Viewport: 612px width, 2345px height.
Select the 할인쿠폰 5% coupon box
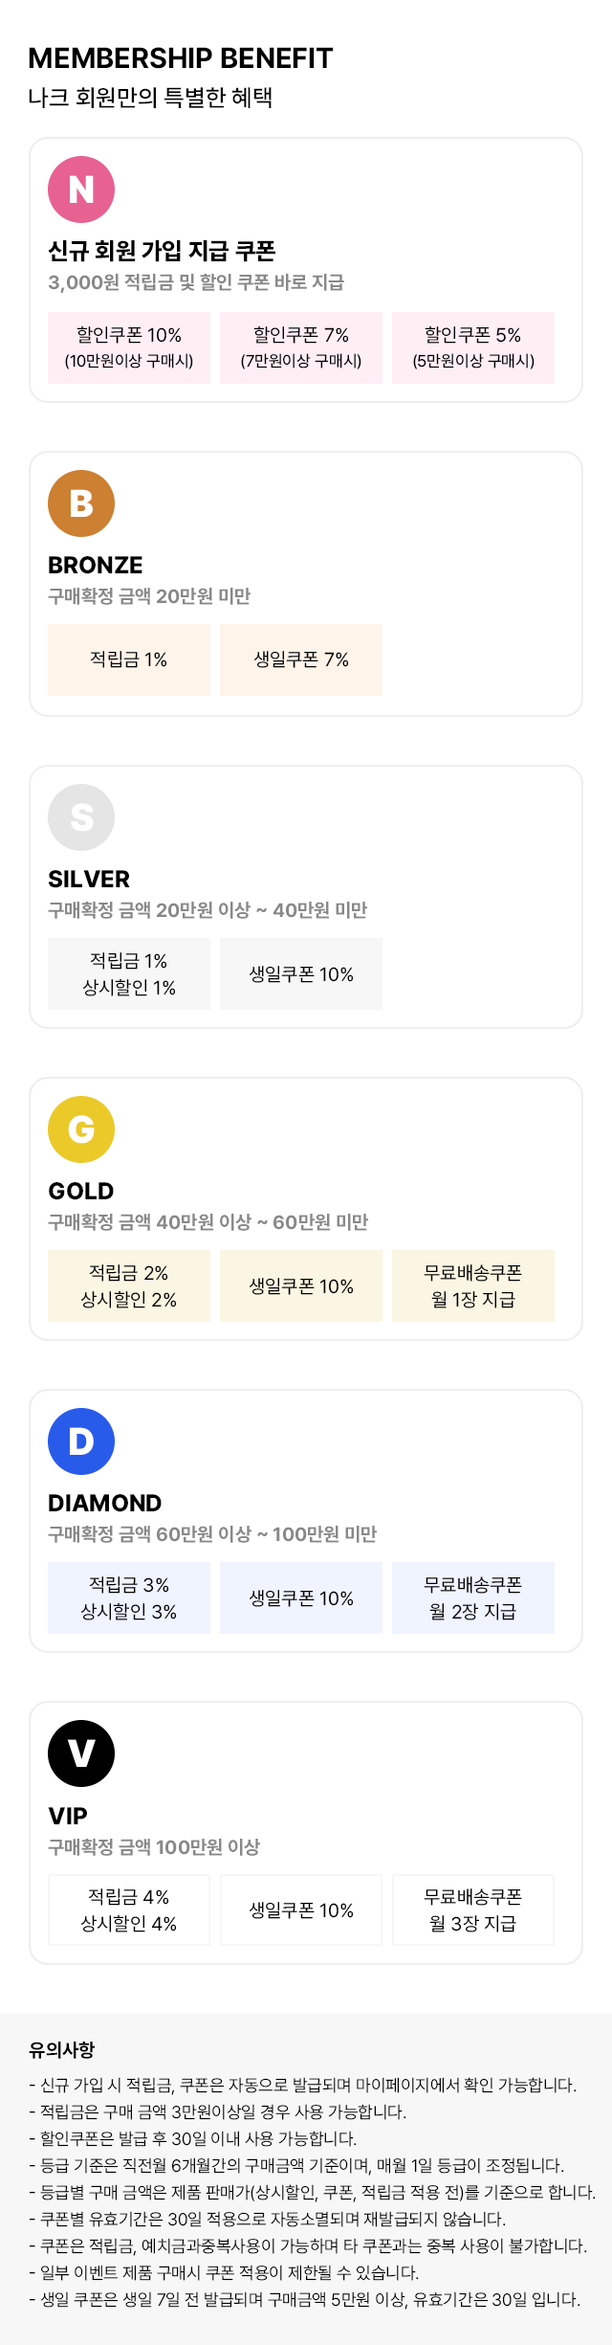[473, 347]
